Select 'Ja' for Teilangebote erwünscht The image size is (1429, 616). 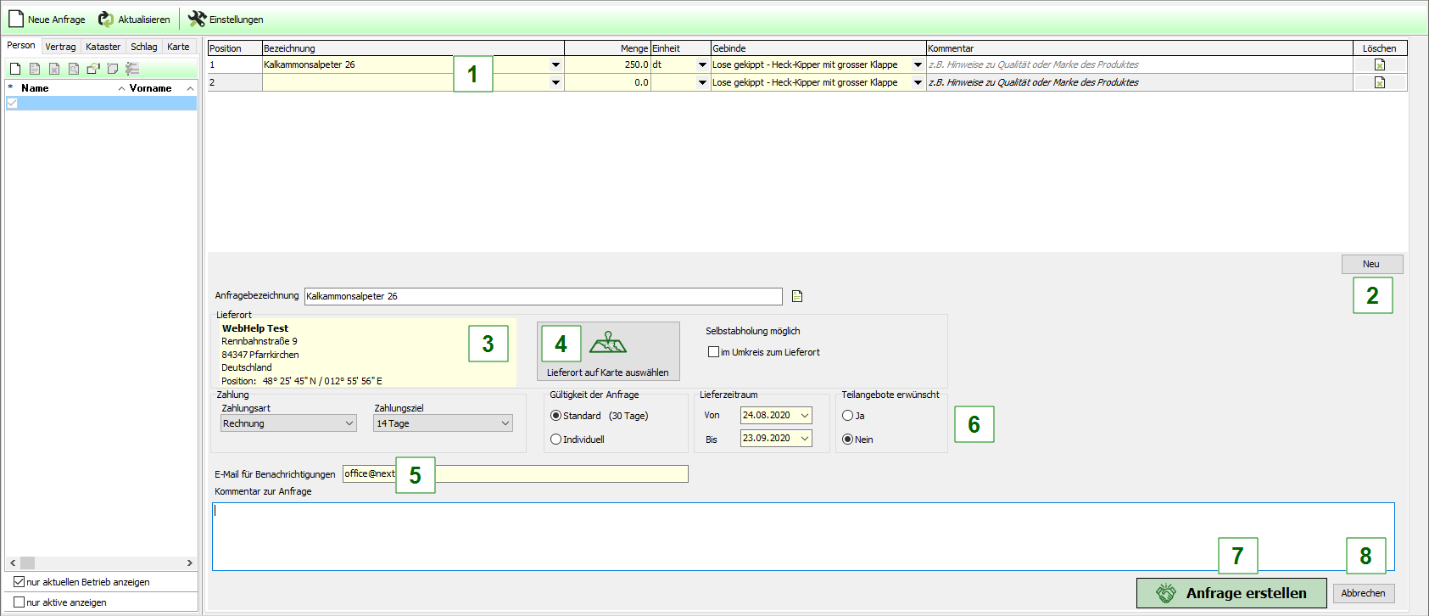(x=847, y=416)
